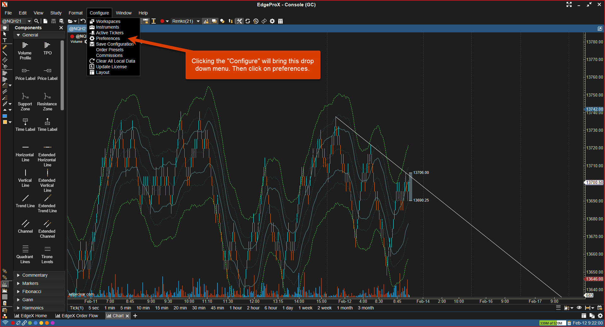Click the Components panel vertical scrollbar
This screenshot has height=327, width=605.
[x=62, y=75]
